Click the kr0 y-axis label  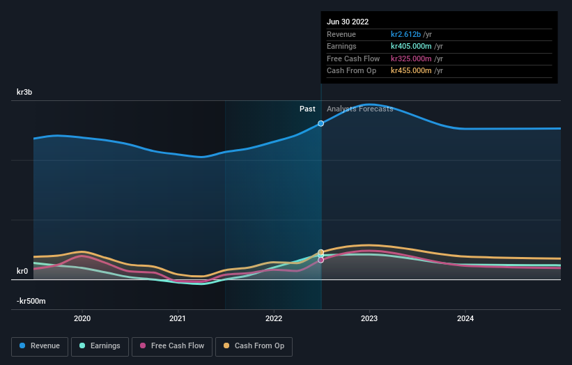22,271
